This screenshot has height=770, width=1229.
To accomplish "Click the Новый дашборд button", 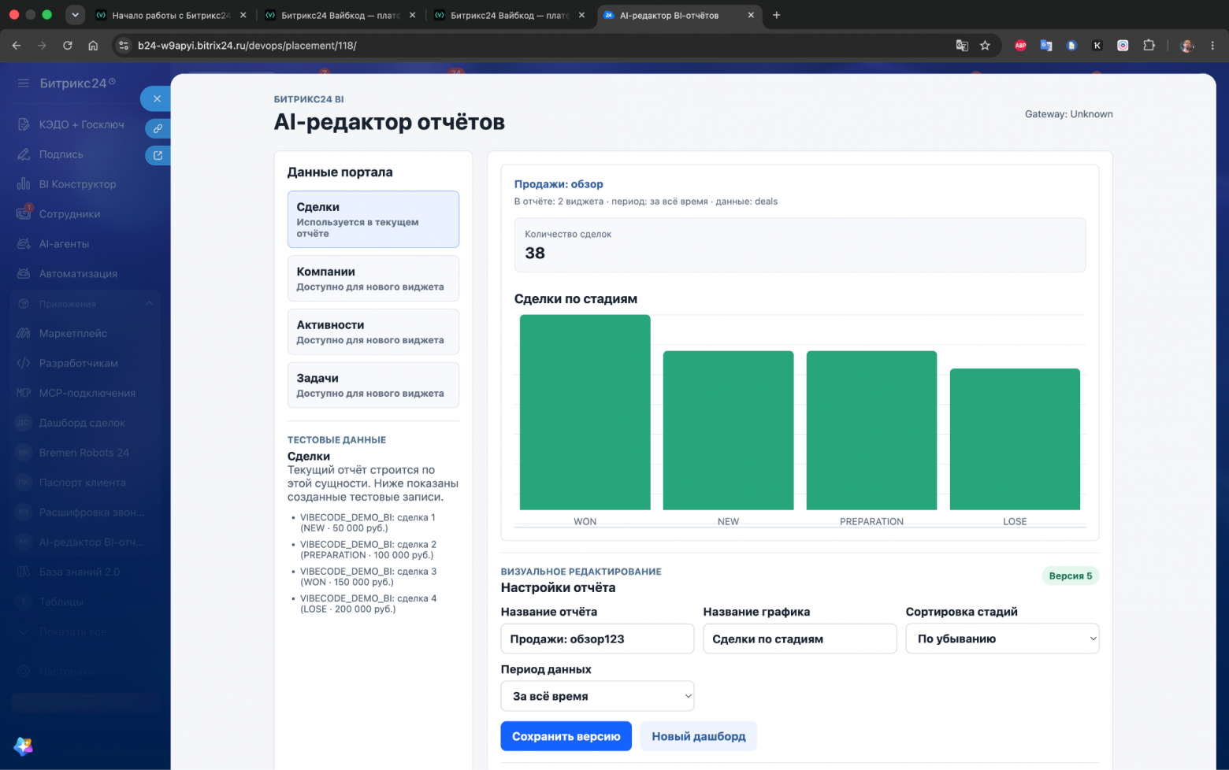I will pyautogui.click(x=699, y=736).
